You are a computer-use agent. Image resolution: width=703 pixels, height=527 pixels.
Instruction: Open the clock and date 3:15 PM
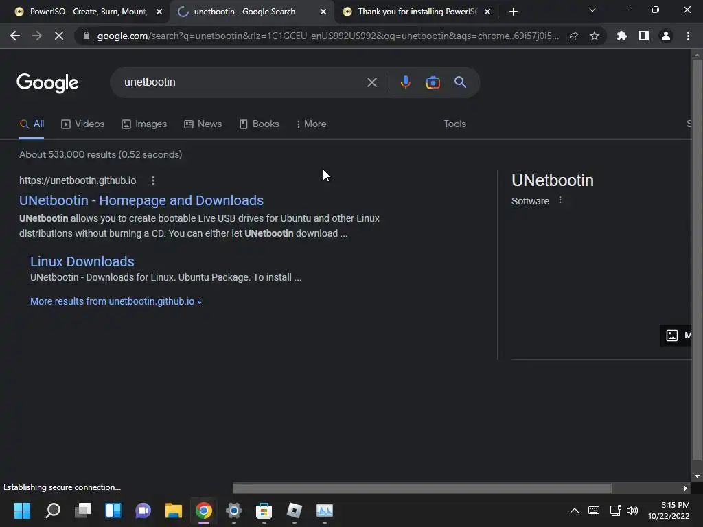pos(669,511)
